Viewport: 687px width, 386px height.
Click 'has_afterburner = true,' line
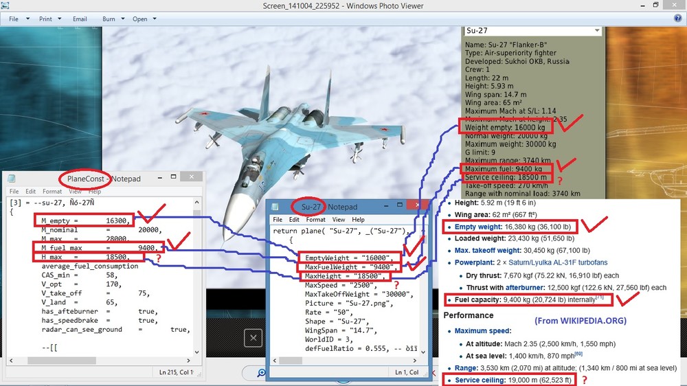pyautogui.click(x=100, y=312)
